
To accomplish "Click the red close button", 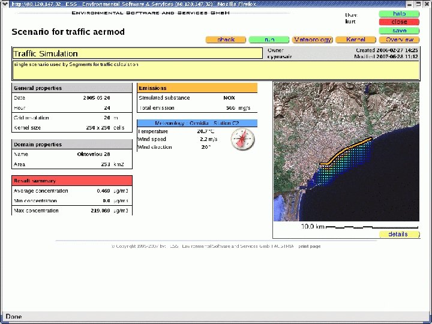I will [x=399, y=22].
